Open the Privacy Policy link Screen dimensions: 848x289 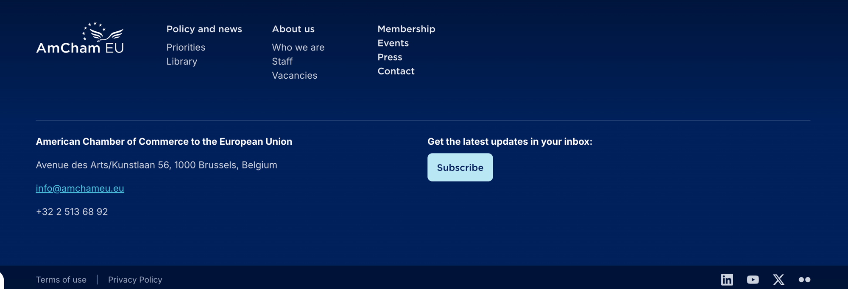pos(135,280)
